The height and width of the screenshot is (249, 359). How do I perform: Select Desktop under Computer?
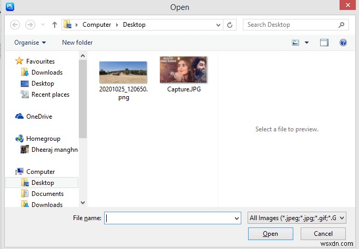(x=42, y=183)
